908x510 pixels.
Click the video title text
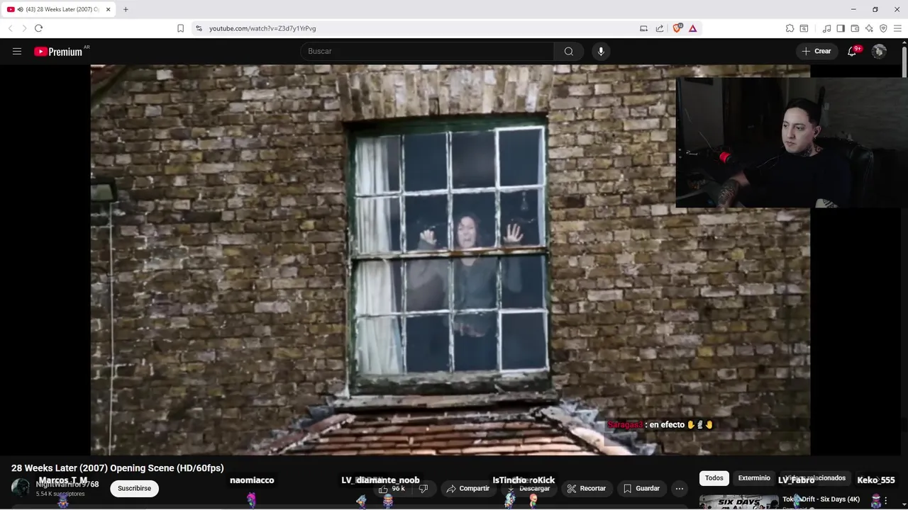[x=118, y=468]
